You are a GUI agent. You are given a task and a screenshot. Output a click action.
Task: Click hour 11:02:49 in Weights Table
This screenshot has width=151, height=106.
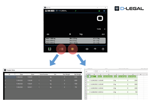point(30,80)
